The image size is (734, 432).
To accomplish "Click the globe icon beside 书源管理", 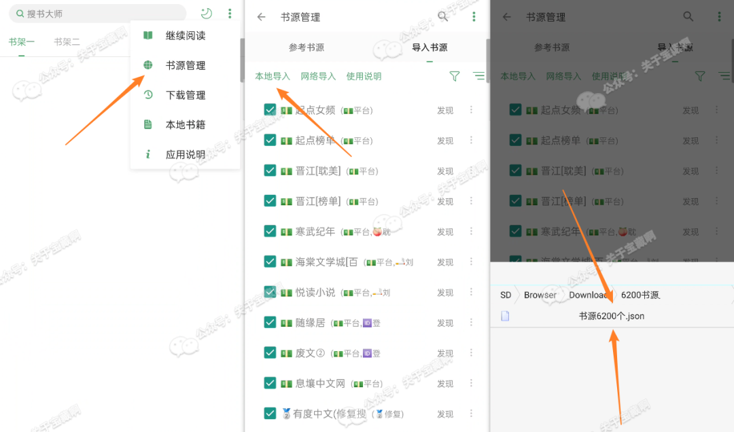I will (x=148, y=65).
